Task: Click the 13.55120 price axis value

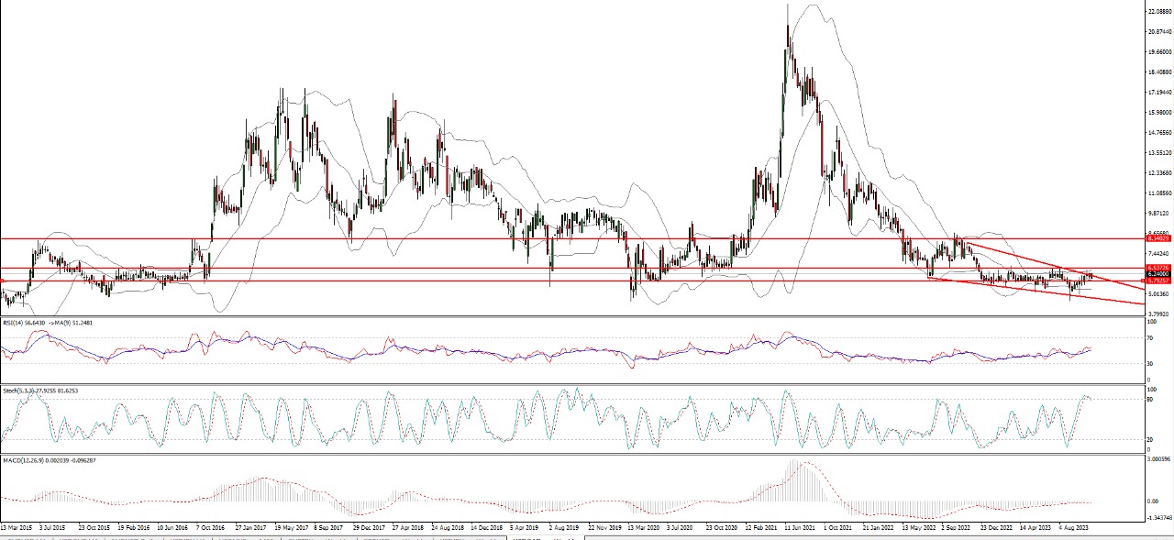Action: coord(1159,152)
